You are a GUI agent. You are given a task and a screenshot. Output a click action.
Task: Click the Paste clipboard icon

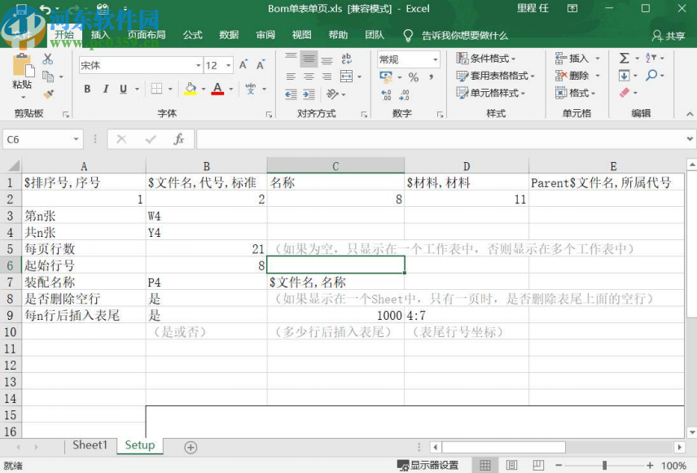pos(23,65)
